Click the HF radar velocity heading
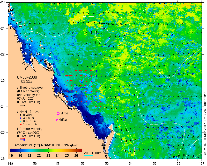 [30, 129]
